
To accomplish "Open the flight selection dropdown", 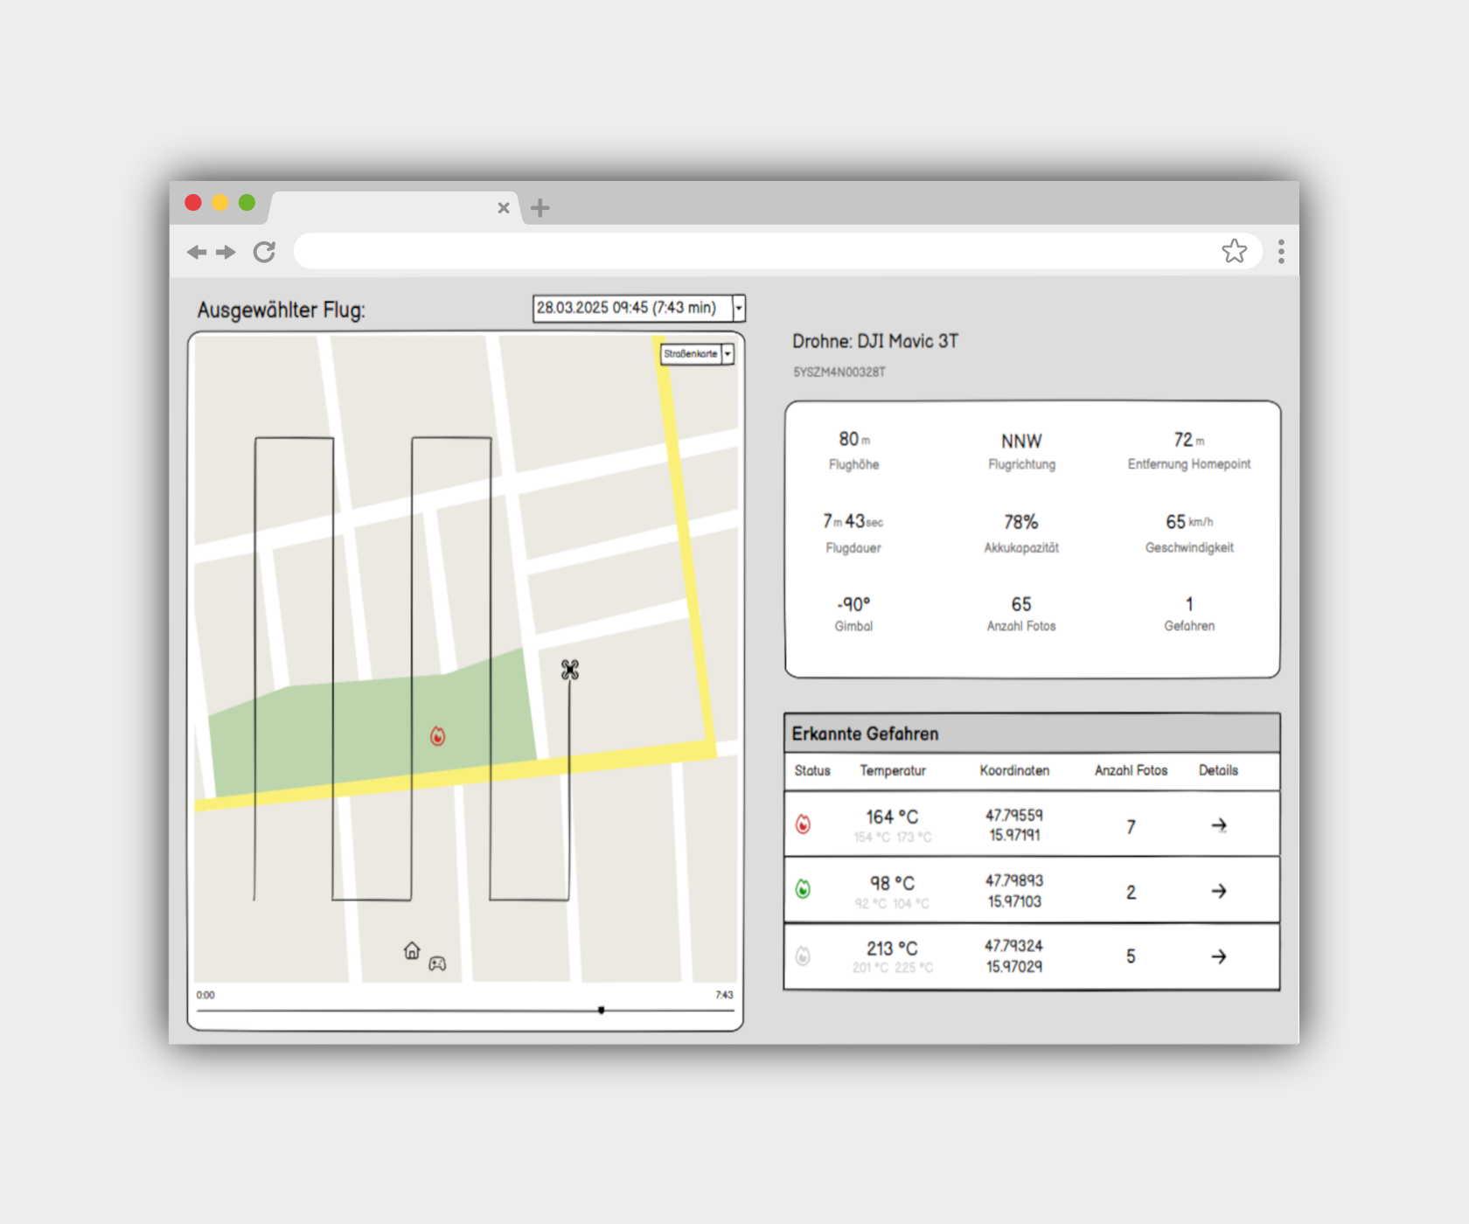I will click(639, 308).
